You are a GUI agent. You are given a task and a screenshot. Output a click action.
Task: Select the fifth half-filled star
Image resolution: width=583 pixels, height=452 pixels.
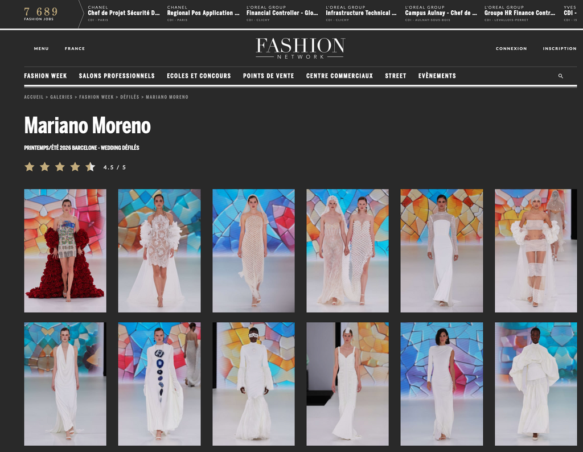91,167
